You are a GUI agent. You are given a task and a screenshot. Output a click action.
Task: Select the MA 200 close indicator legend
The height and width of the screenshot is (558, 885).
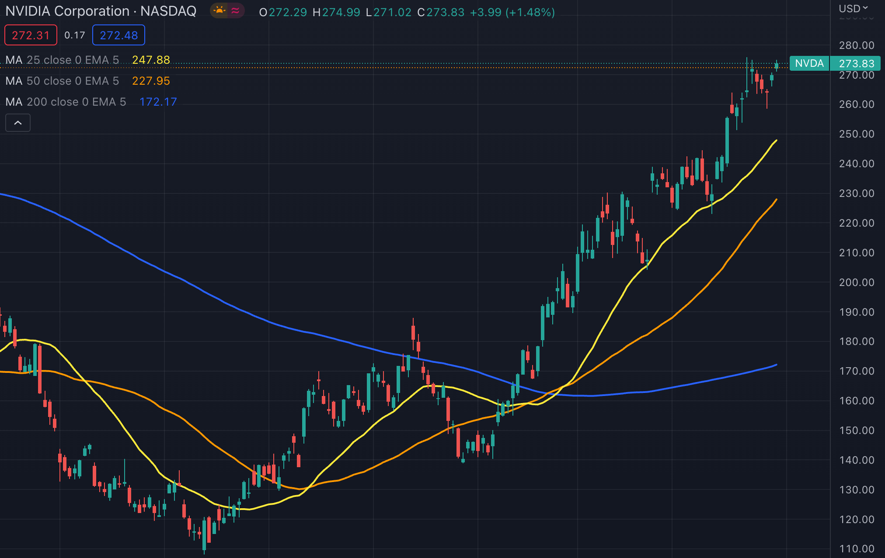[66, 102]
